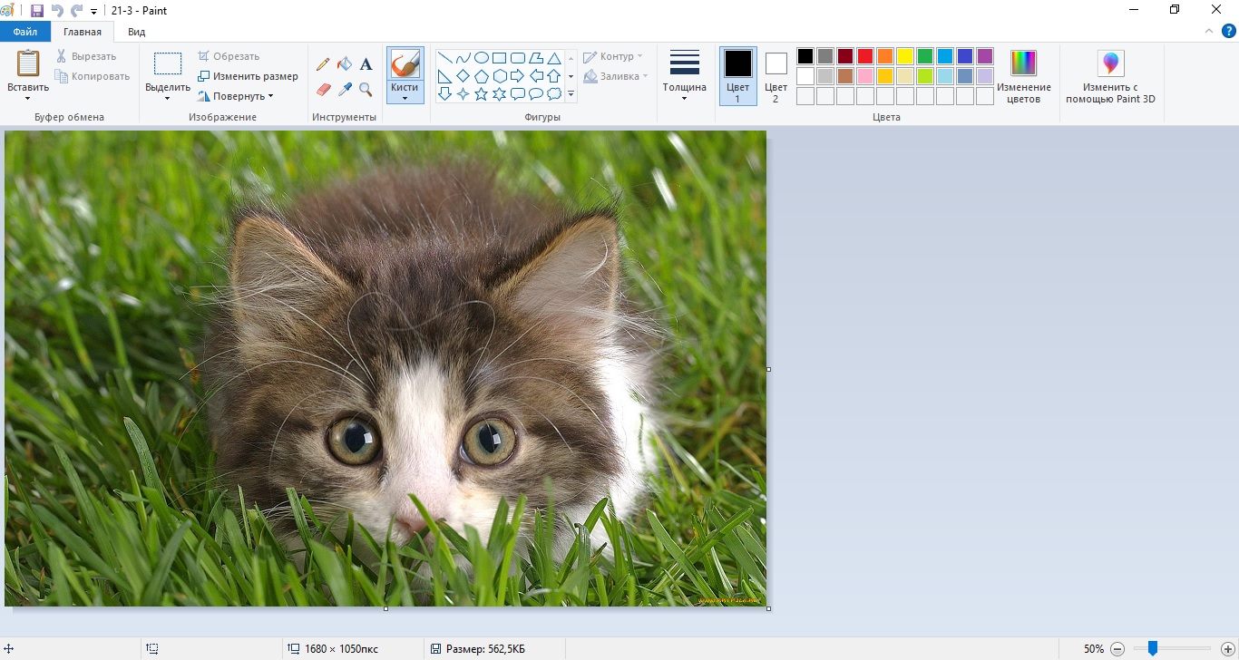Viewport: 1239px width, 660px height.
Task: Select the Pencil tool
Action: (x=323, y=63)
